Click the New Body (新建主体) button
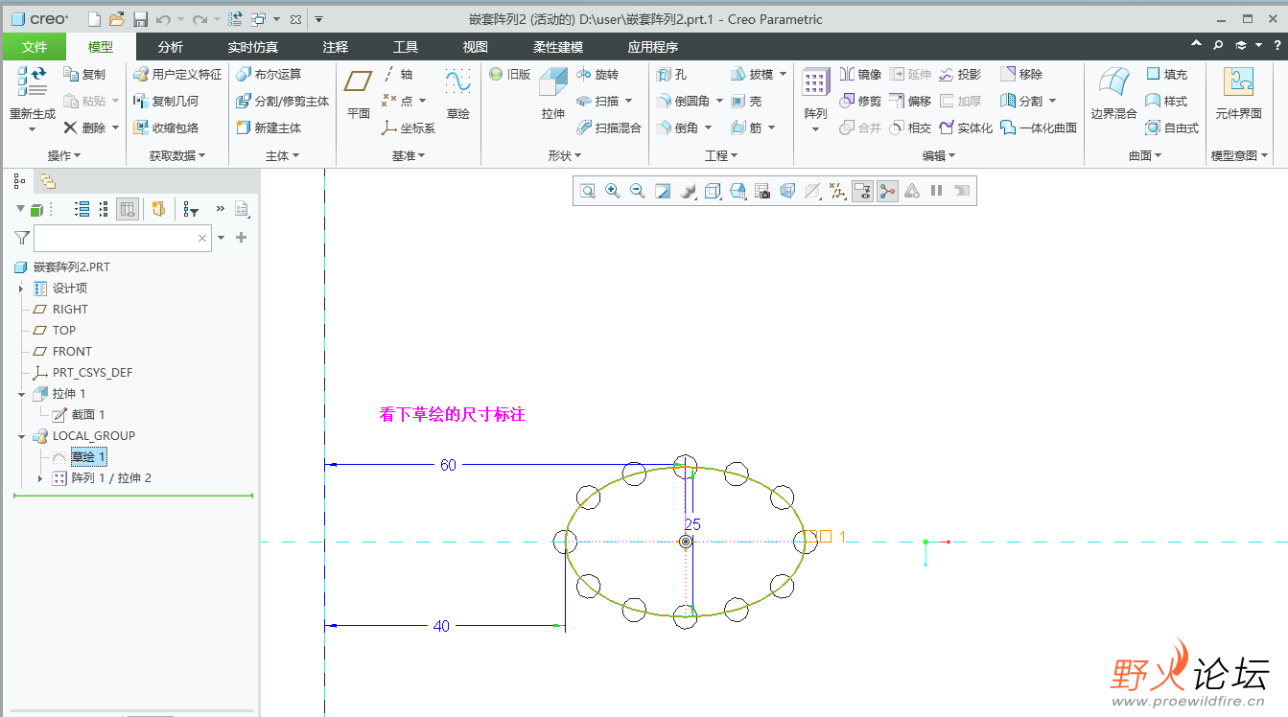 tap(269, 127)
